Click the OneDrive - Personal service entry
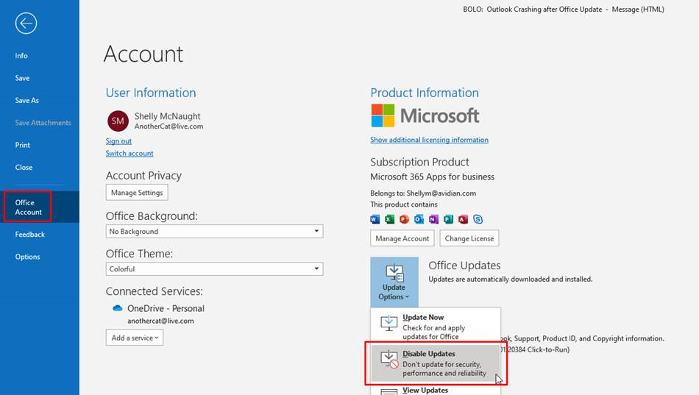The height and width of the screenshot is (395, 699). [166, 308]
